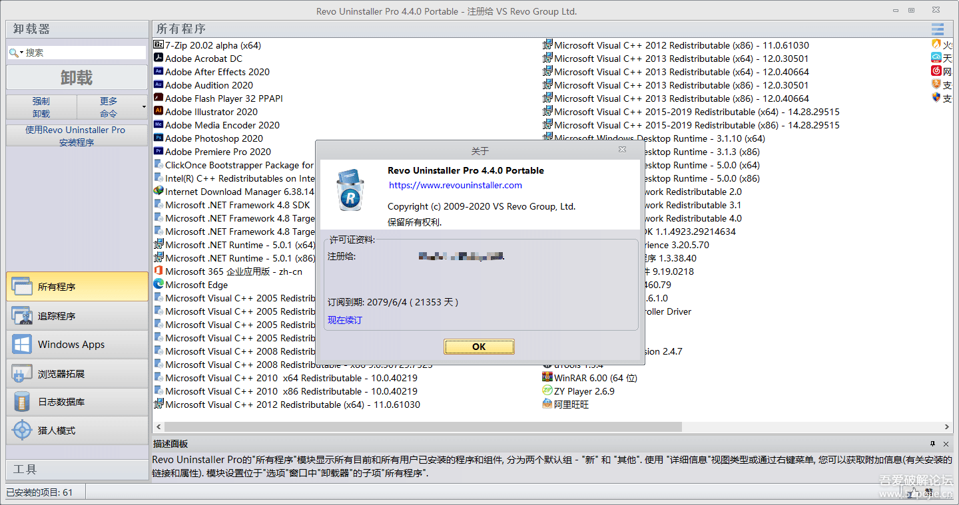Select the Microsoft Edge icon in list
The height and width of the screenshot is (505, 959).
[x=159, y=285]
